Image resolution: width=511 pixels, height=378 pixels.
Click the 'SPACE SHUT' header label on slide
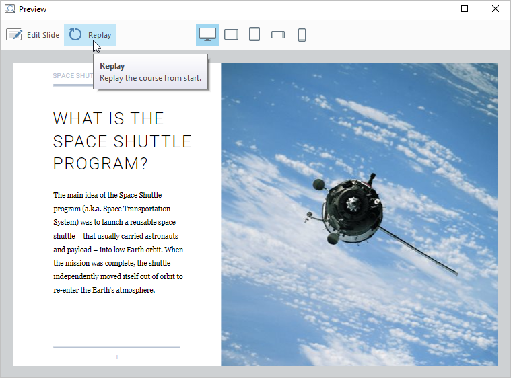(x=73, y=76)
